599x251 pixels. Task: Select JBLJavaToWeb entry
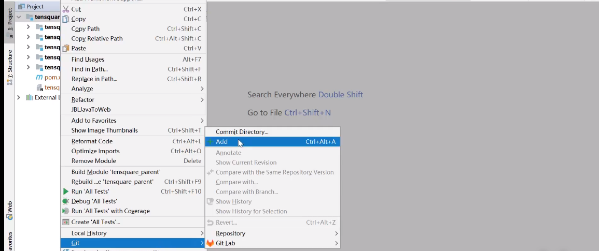pos(133,110)
